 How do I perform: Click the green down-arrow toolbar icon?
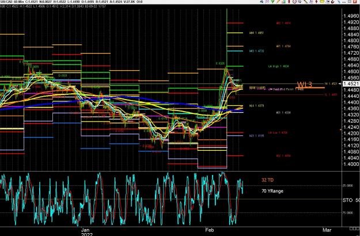[272, 1]
